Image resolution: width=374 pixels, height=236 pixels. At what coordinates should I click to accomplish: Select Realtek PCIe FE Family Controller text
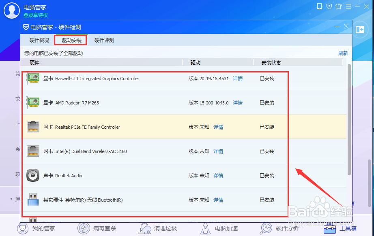coord(88,127)
